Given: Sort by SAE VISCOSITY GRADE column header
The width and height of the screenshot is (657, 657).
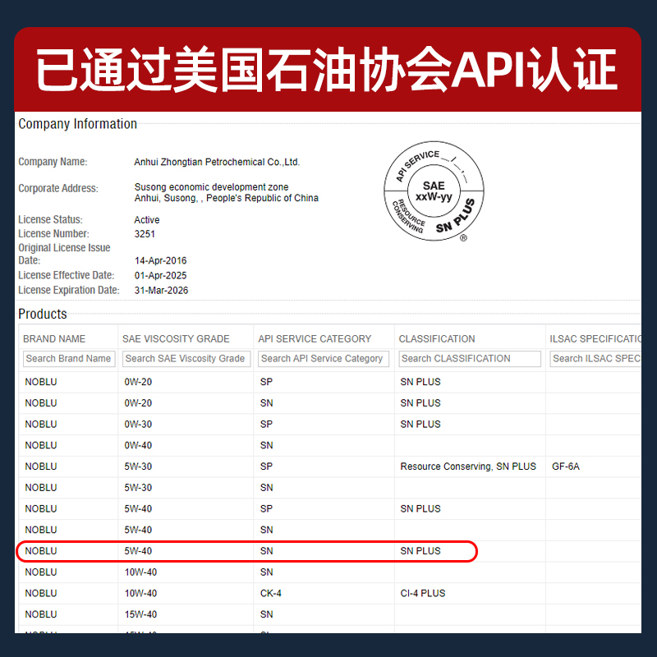Looking at the screenshot, I should [x=176, y=338].
